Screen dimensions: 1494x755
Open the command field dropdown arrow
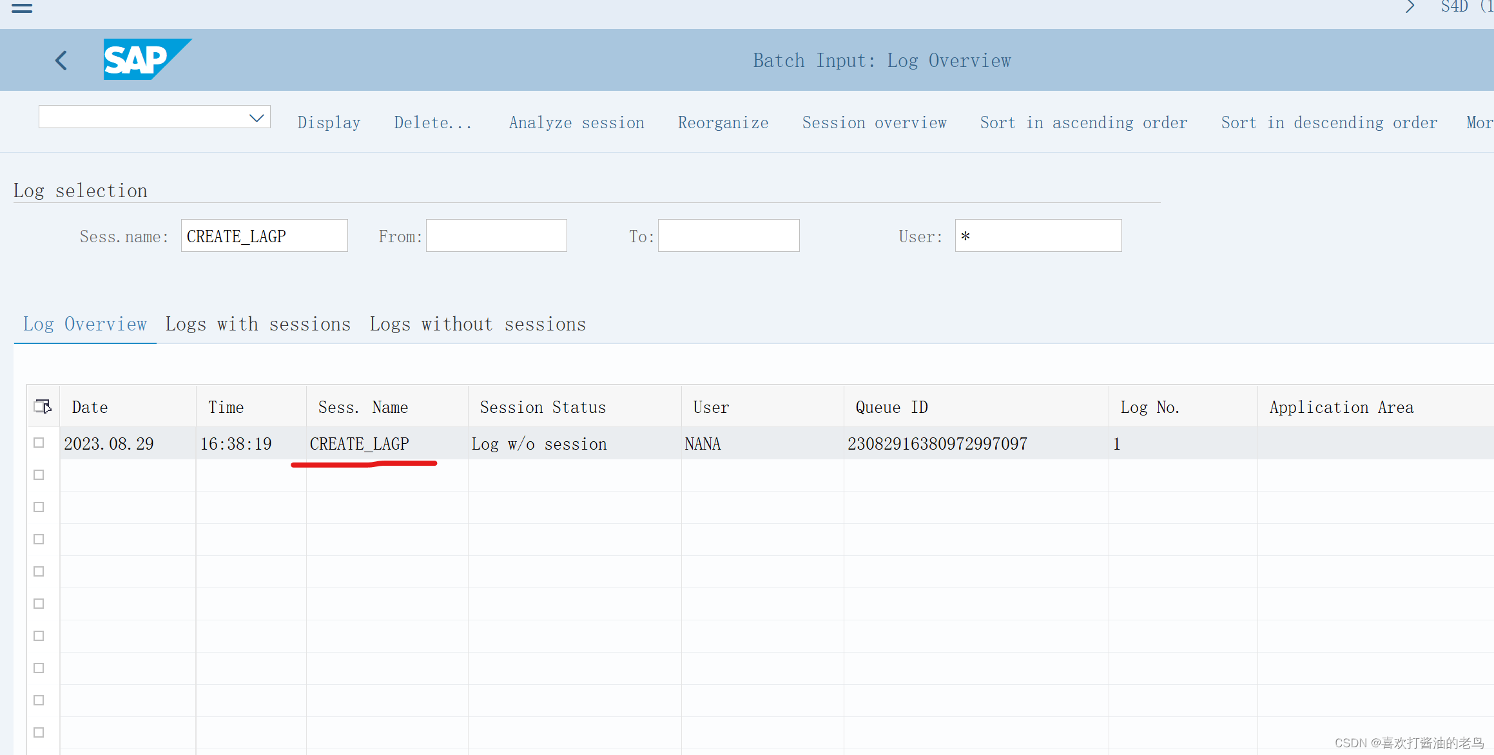point(257,118)
